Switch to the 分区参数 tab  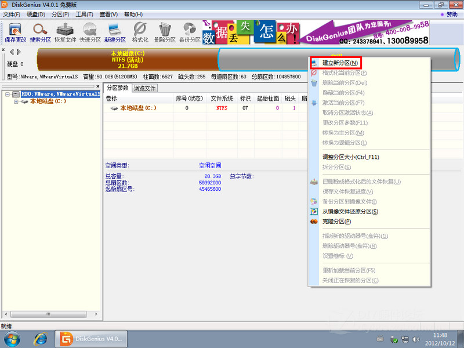click(x=117, y=88)
